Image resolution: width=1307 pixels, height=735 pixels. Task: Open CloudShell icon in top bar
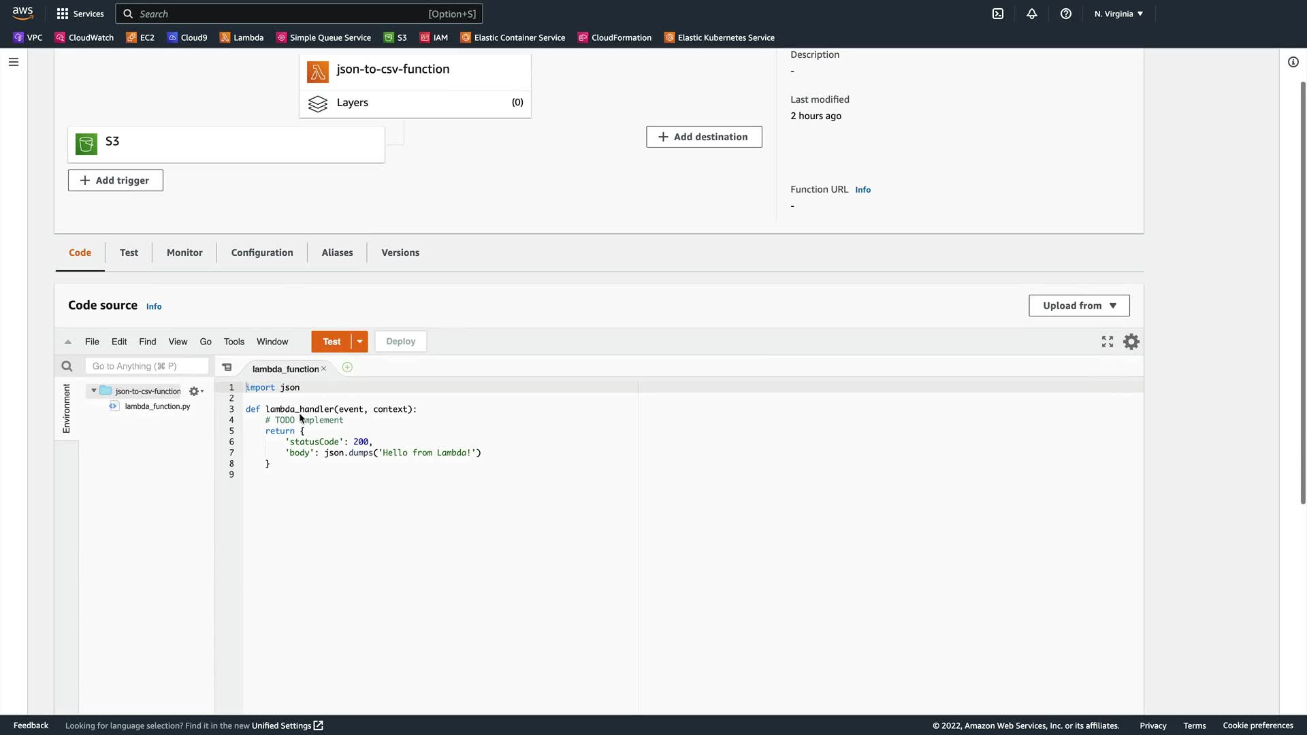[x=998, y=14]
